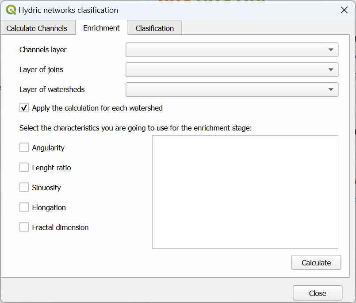Screen dimensions: 356x303
Task: Toggle the Fractal dimension checkbox
Action: point(24,227)
